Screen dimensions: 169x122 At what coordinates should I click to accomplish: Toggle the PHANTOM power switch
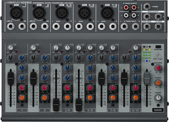click(158, 47)
